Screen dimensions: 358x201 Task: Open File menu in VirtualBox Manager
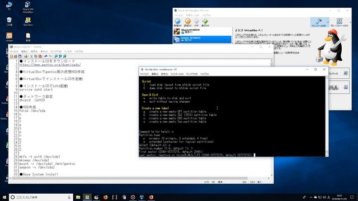click(x=178, y=15)
